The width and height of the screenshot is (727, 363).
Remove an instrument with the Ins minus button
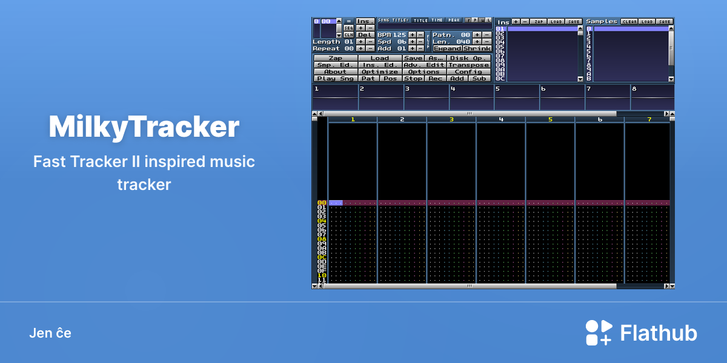[x=525, y=21]
